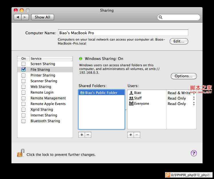Screen dimensions: 214x179
Task: Select the Internet Sharing service row
Action: [45, 115]
